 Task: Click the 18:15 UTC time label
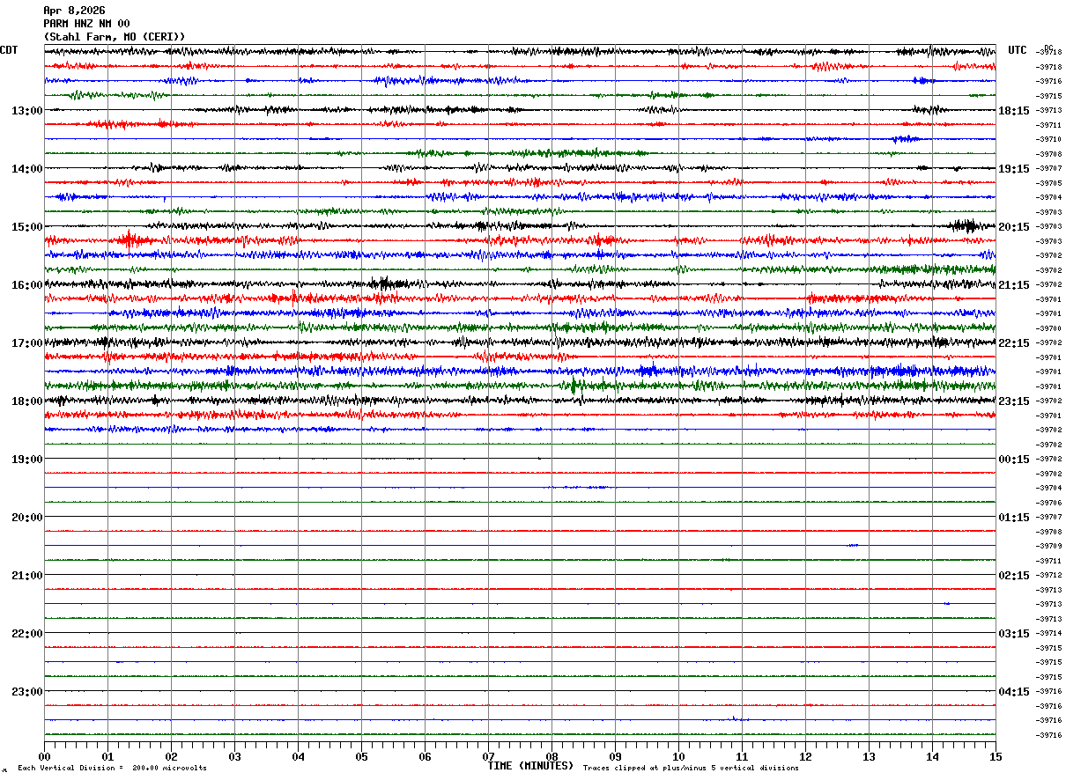[x=1014, y=111]
